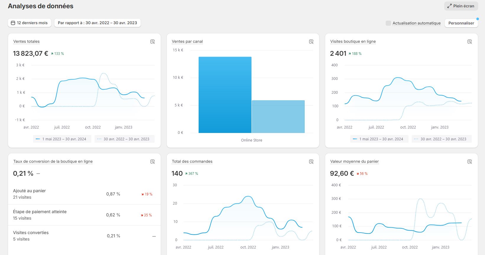The height and width of the screenshot is (255, 485).
Task: Click the 15 visites label
Action: (22, 218)
